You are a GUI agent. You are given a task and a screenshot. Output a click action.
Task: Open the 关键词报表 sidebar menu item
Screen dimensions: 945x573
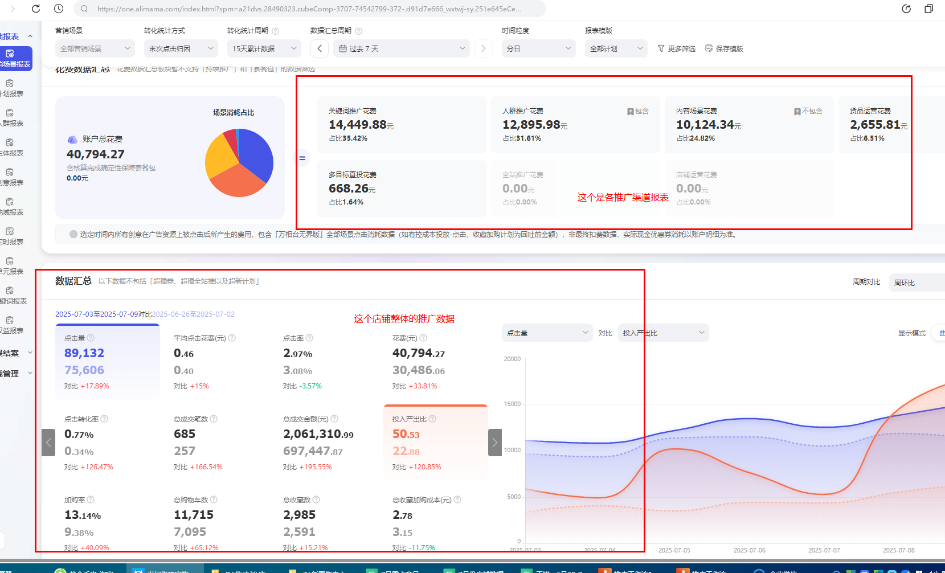(x=11, y=296)
